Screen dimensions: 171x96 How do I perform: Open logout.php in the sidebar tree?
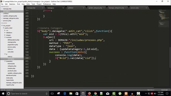point(10,80)
